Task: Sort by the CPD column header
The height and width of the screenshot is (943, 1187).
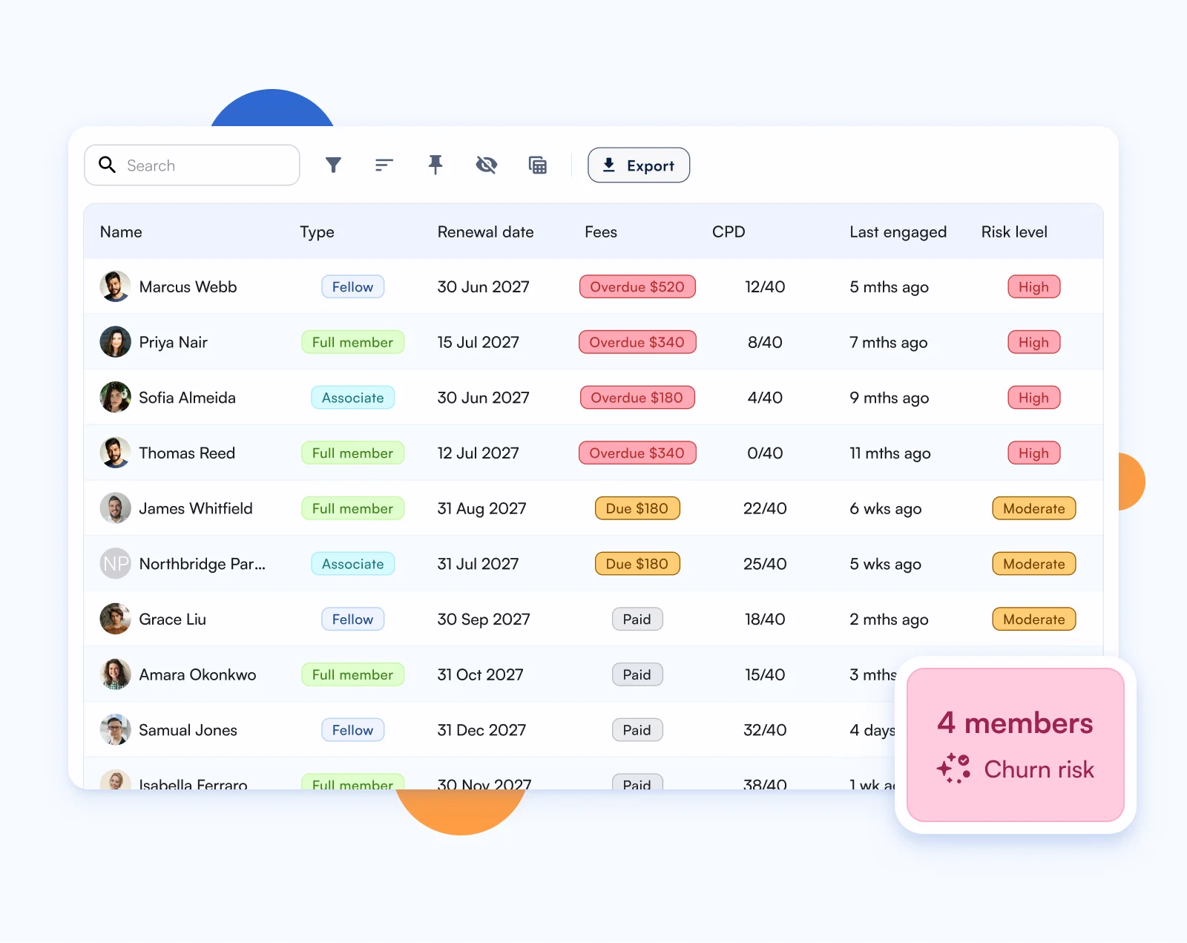Action: point(729,231)
